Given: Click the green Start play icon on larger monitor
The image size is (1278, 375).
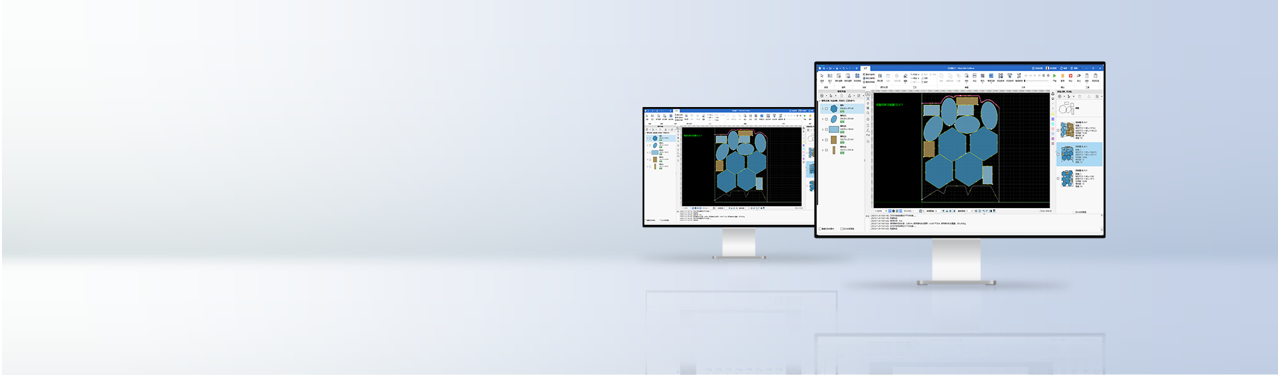Looking at the screenshot, I should click(1054, 76).
